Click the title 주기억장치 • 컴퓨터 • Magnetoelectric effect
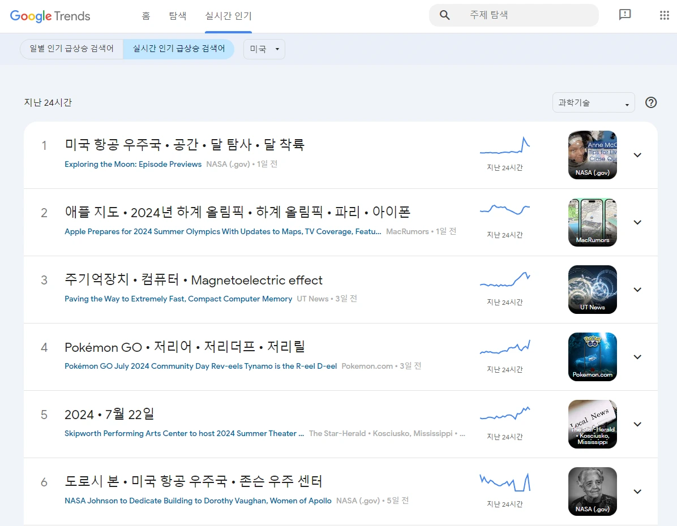The image size is (677, 526). point(194,279)
